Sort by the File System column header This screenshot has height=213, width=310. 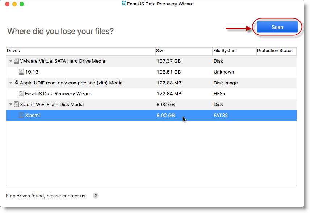tap(234, 51)
